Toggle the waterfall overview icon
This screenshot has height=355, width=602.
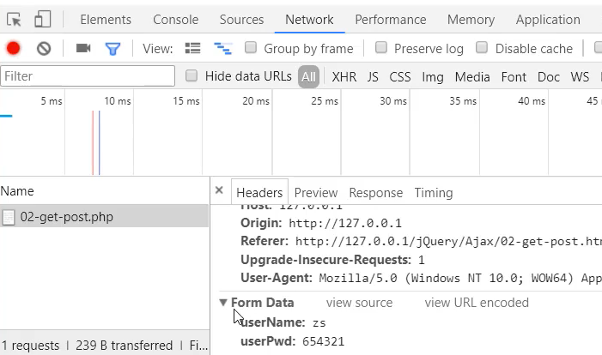pyautogui.click(x=222, y=49)
